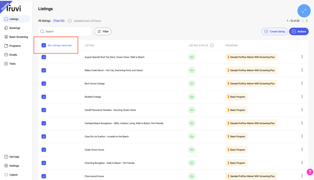This screenshot has width=314, height=180.
Task: Uncheck the Cedar Grove House listing
Action: click(44, 150)
